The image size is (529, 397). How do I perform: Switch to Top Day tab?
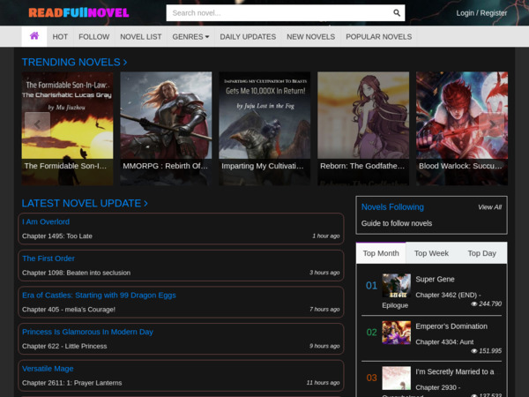(x=481, y=253)
